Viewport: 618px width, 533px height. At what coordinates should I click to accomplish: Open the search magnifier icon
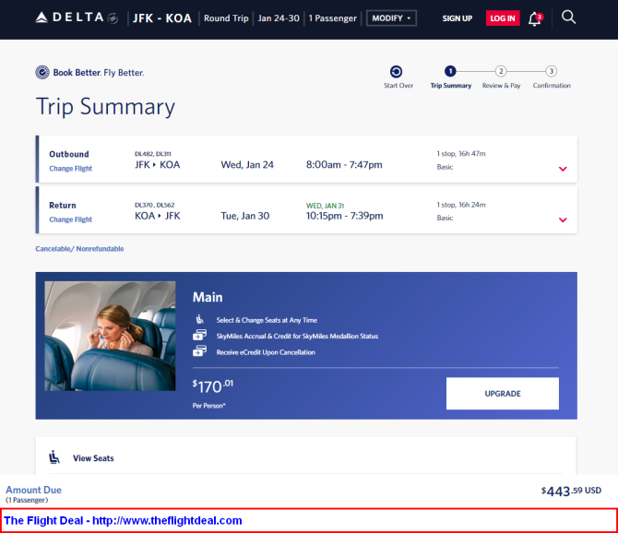pos(568,18)
